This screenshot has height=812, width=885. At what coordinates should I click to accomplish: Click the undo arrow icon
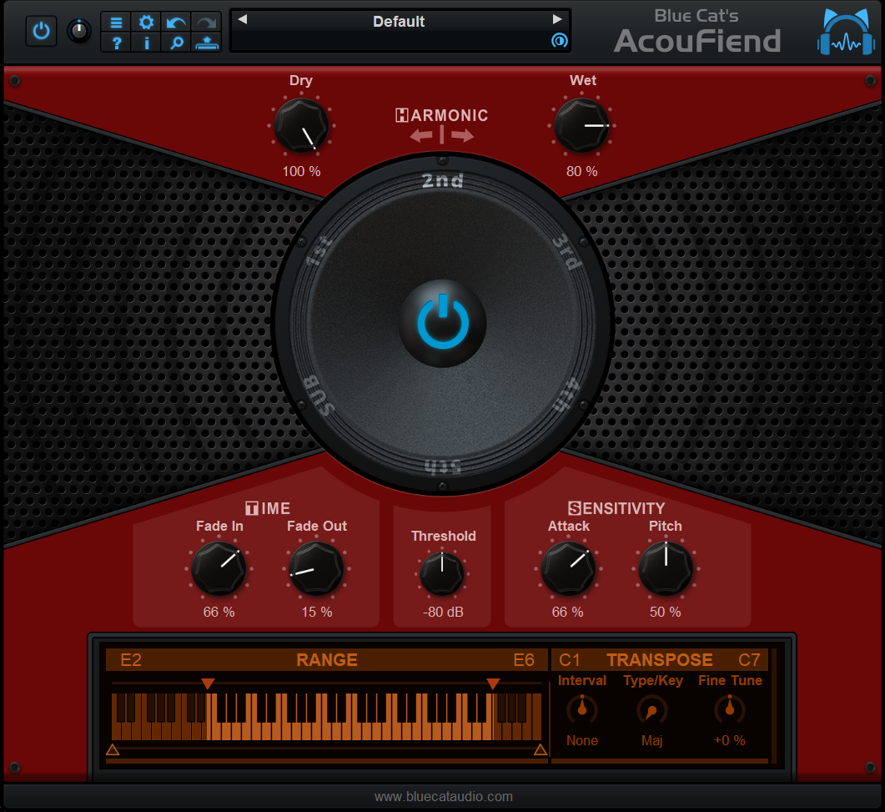coord(176,23)
